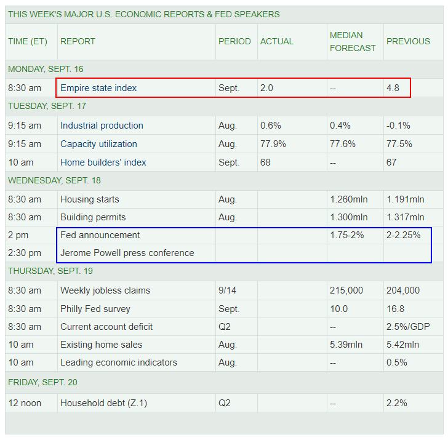This screenshot has width=448, height=440.
Task: Click Building permits forecast 1.300mln
Action: pyautogui.click(x=348, y=217)
